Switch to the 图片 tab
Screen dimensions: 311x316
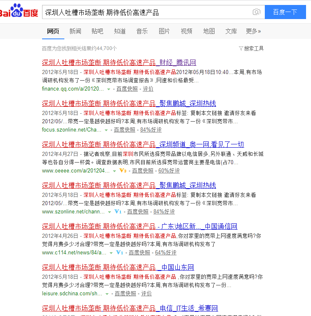click(164, 31)
